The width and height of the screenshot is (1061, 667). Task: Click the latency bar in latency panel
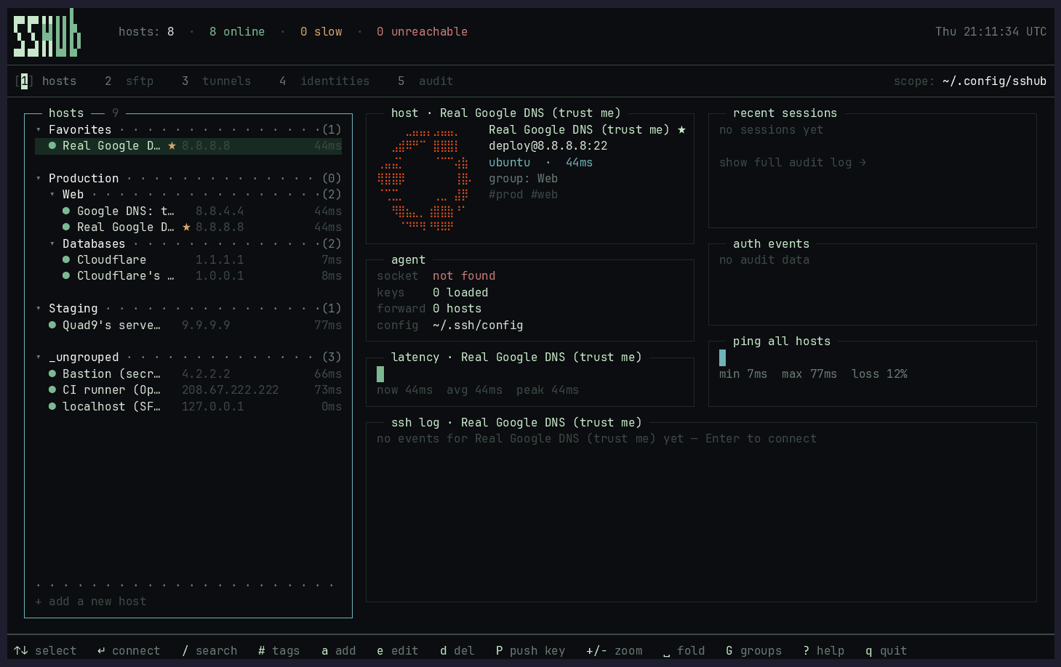380,374
